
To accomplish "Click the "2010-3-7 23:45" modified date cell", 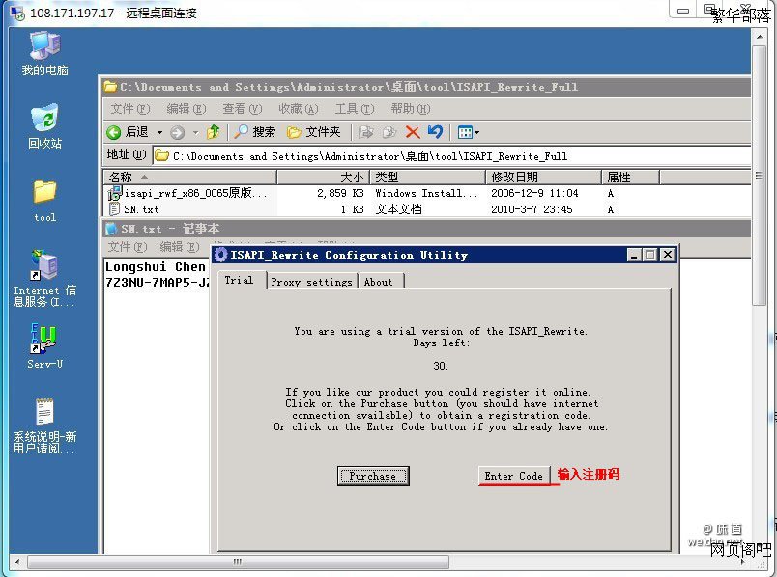I will tap(532, 209).
